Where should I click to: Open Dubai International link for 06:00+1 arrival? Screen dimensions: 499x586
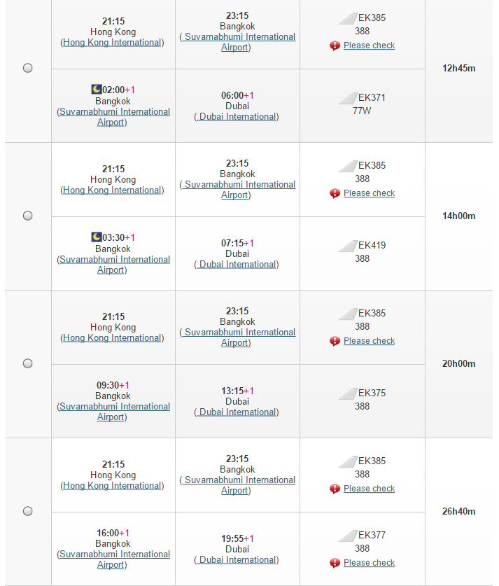237,117
